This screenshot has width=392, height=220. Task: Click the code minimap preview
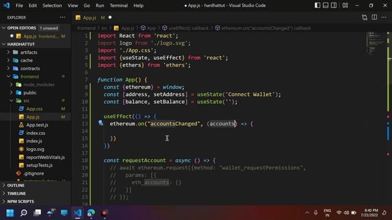tap(375, 43)
